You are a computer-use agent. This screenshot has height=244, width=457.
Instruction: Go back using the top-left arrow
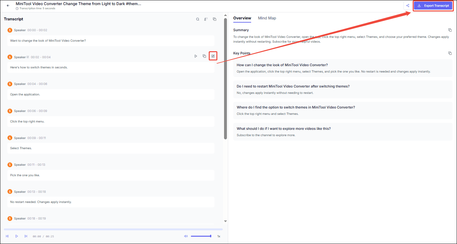click(x=8, y=5)
